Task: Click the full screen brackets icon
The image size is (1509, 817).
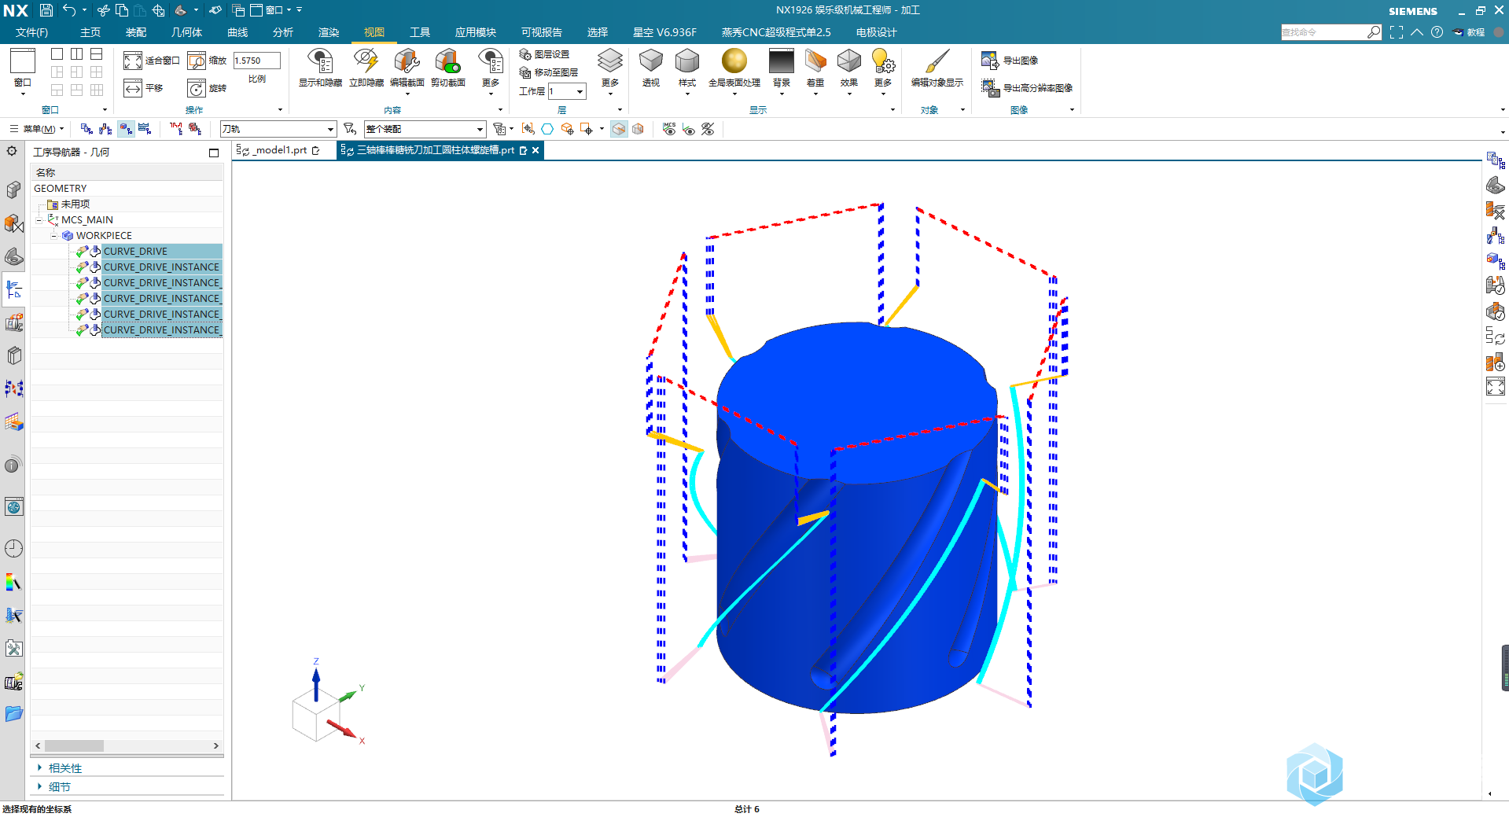Action: pyautogui.click(x=1397, y=32)
